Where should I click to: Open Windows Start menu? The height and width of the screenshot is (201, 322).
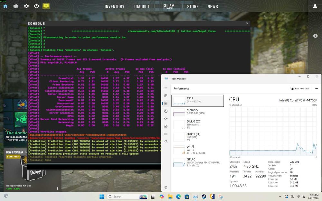coord(102,196)
